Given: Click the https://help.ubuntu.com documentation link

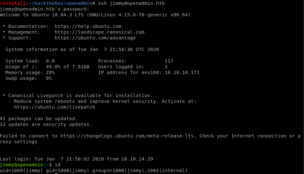Looking at the screenshot, I should coord(88,26).
